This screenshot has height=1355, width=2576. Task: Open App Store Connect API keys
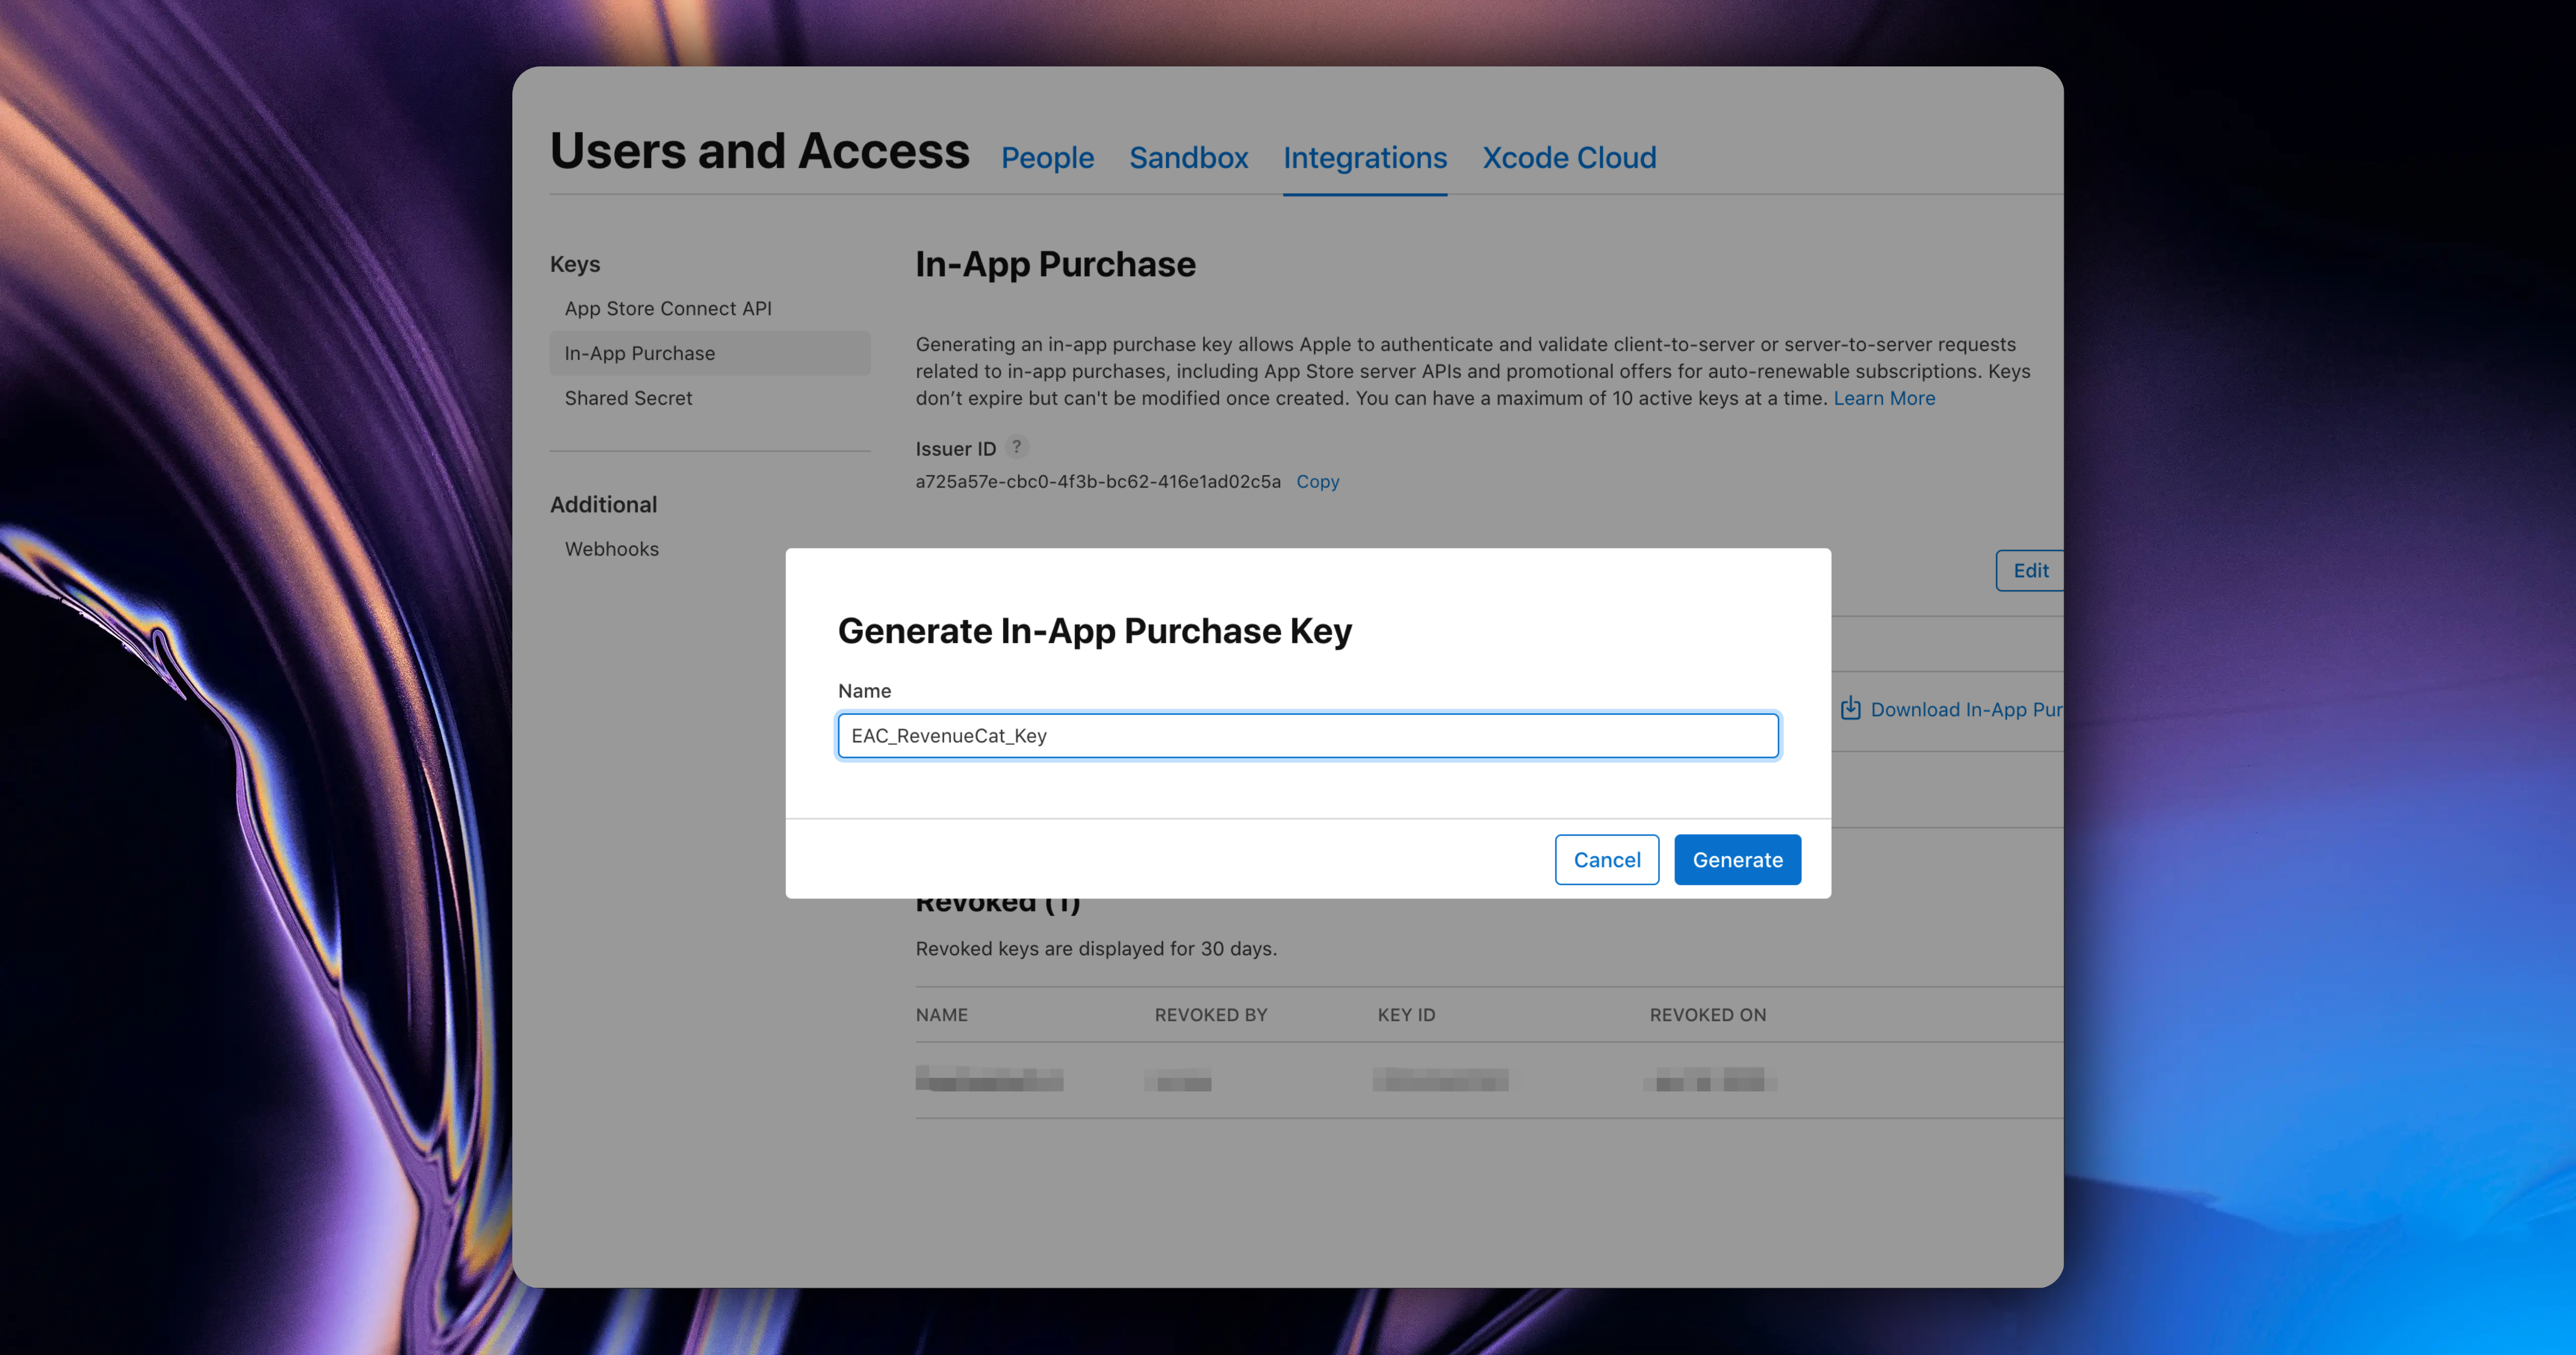[667, 309]
